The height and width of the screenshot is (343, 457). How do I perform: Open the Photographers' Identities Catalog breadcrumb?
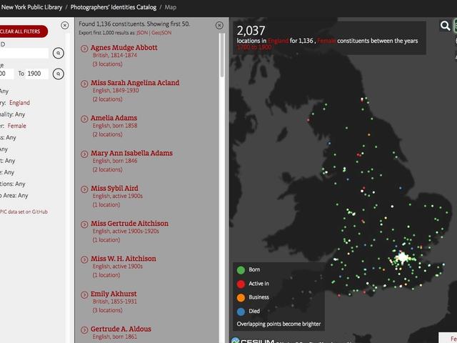coord(114,7)
